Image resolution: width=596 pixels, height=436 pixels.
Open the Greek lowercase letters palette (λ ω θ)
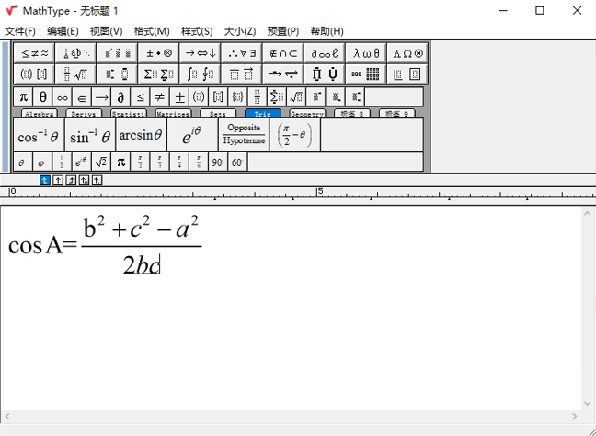coord(366,53)
